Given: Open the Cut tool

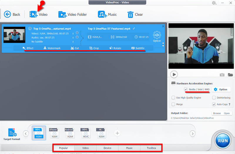Looking at the screenshot, I should (75, 48).
